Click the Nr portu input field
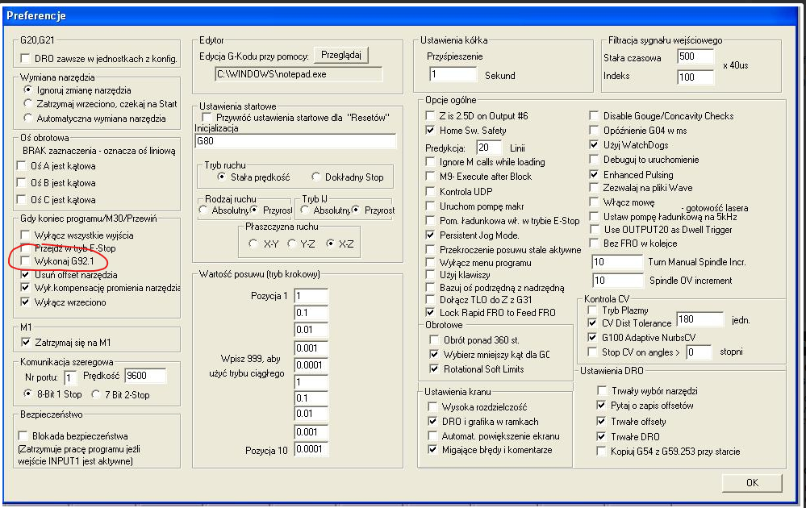Viewport: 806px width, 508px height. pos(70,378)
